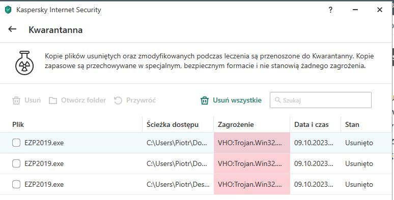Click the path C:\Users\Piotr\Des...
Image resolution: width=394 pixels, height=200 pixels.
tap(178, 184)
